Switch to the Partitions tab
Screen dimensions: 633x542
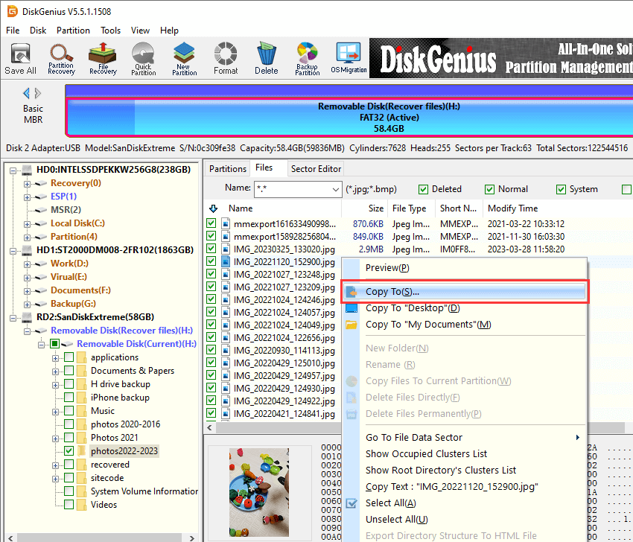pyautogui.click(x=228, y=169)
